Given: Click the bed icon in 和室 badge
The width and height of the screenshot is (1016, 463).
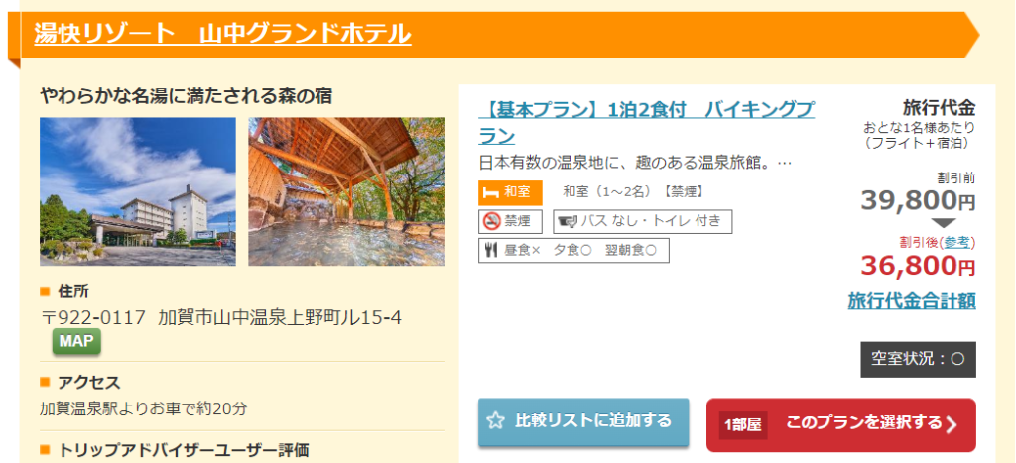Looking at the screenshot, I should [491, 193].
